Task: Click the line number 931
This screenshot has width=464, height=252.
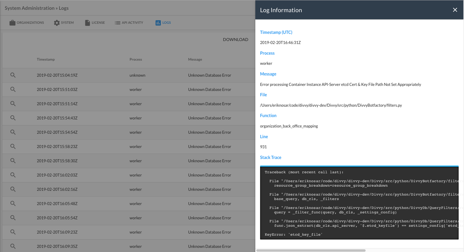Action: [x=263, y=147]
